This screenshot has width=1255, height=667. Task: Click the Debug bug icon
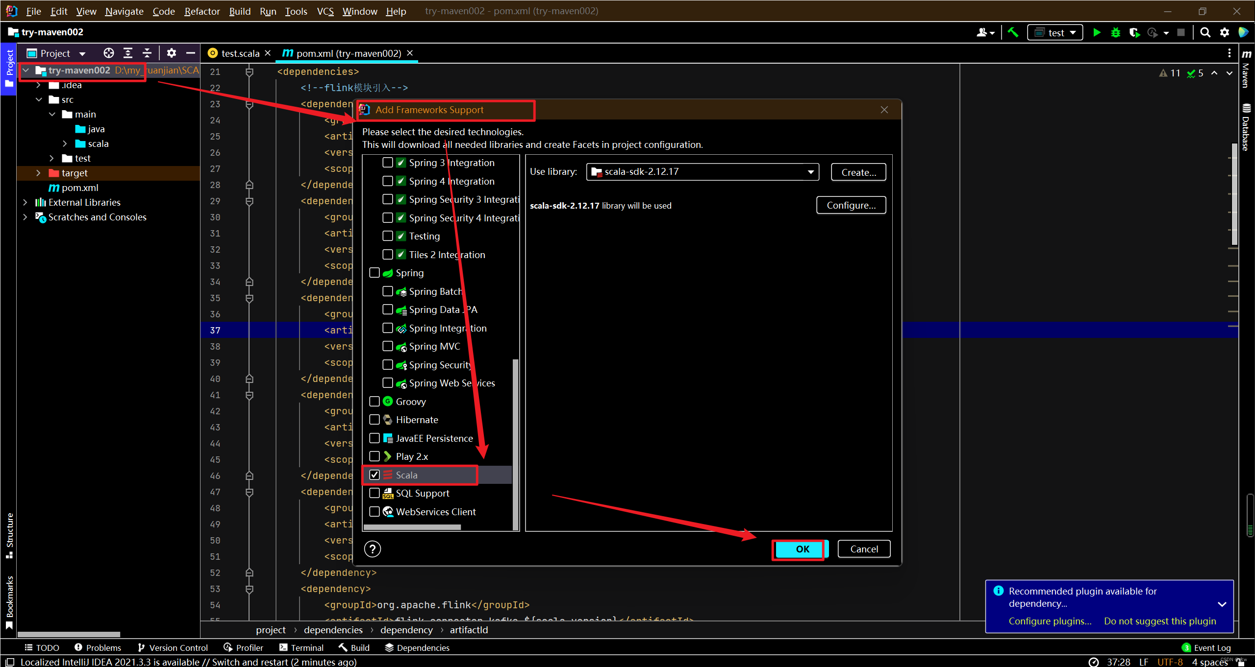coord(1115,33)
